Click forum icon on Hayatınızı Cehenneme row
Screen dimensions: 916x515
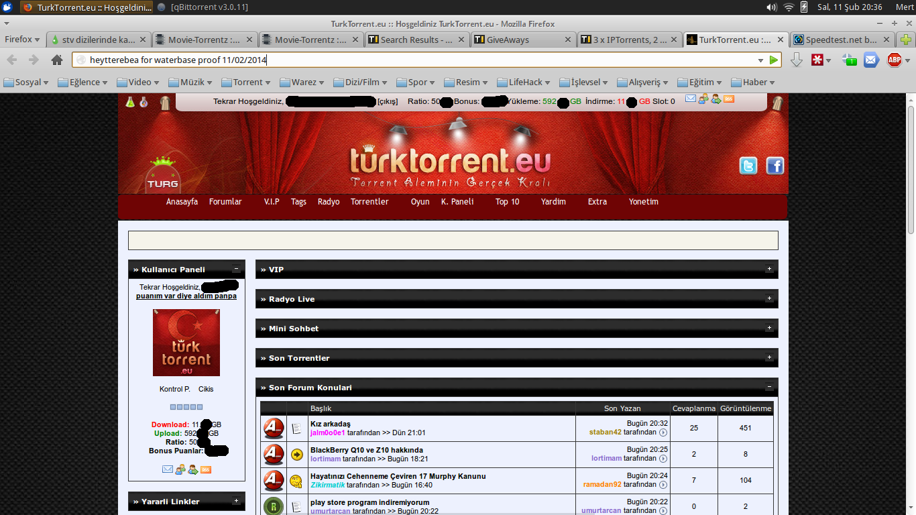point(274,481)
